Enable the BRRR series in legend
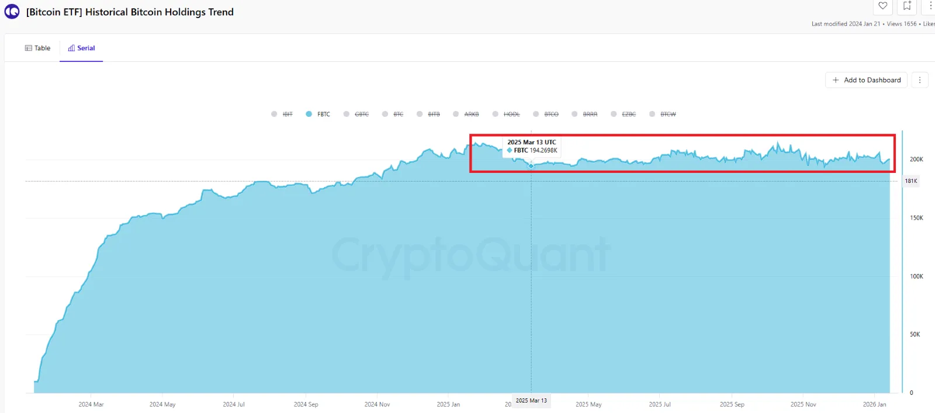 (585, 114)
